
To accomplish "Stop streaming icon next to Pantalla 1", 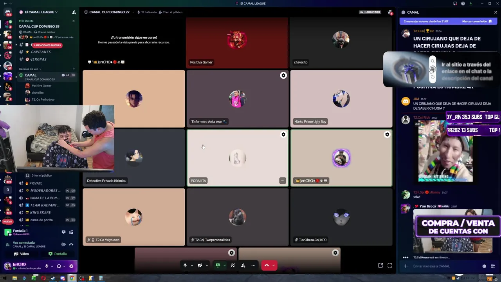I will point(63,232).
